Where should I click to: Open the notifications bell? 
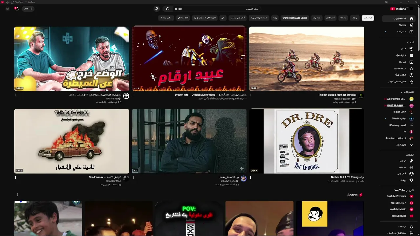[16, 9]
